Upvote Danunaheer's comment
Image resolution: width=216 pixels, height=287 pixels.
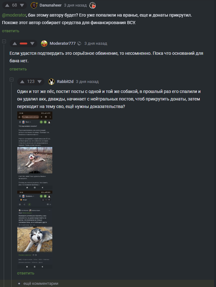coord(7,5)
